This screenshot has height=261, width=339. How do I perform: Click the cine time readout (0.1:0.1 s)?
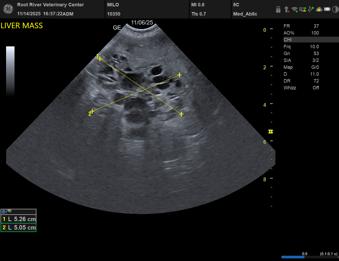click(328, 254)
